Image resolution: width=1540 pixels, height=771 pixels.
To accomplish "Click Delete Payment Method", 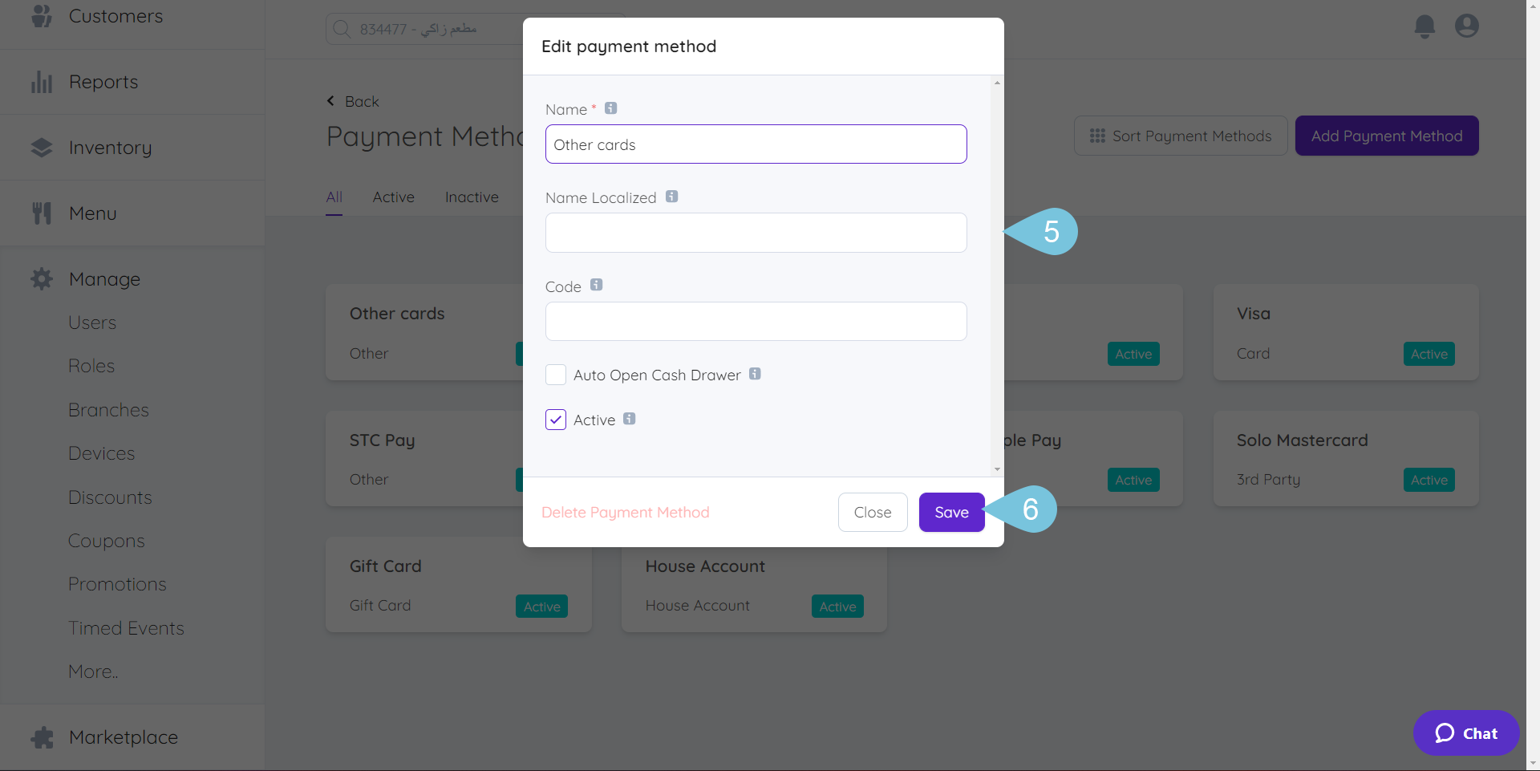I will 626,512.
